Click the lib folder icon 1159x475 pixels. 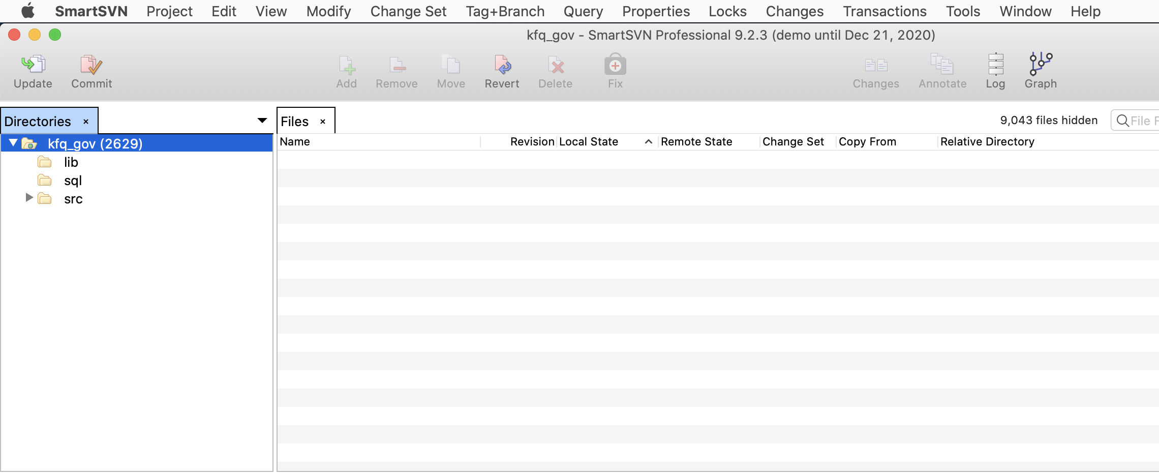click(45, 162)
